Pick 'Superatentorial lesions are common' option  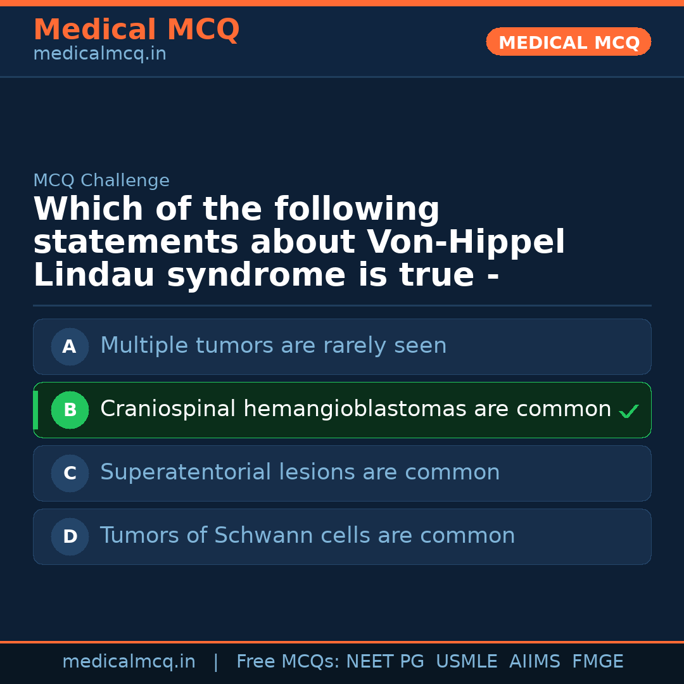pos(300,472)
